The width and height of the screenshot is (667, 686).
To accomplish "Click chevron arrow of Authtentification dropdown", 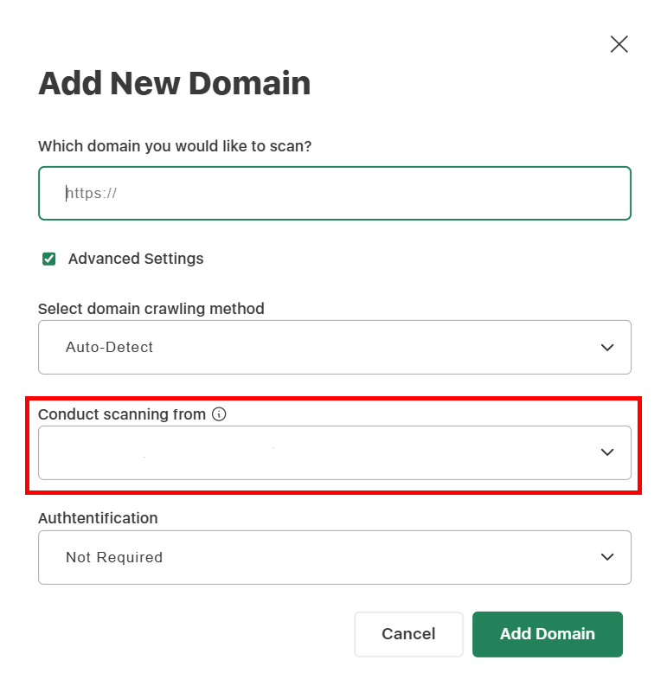I will tap(607, 557).
